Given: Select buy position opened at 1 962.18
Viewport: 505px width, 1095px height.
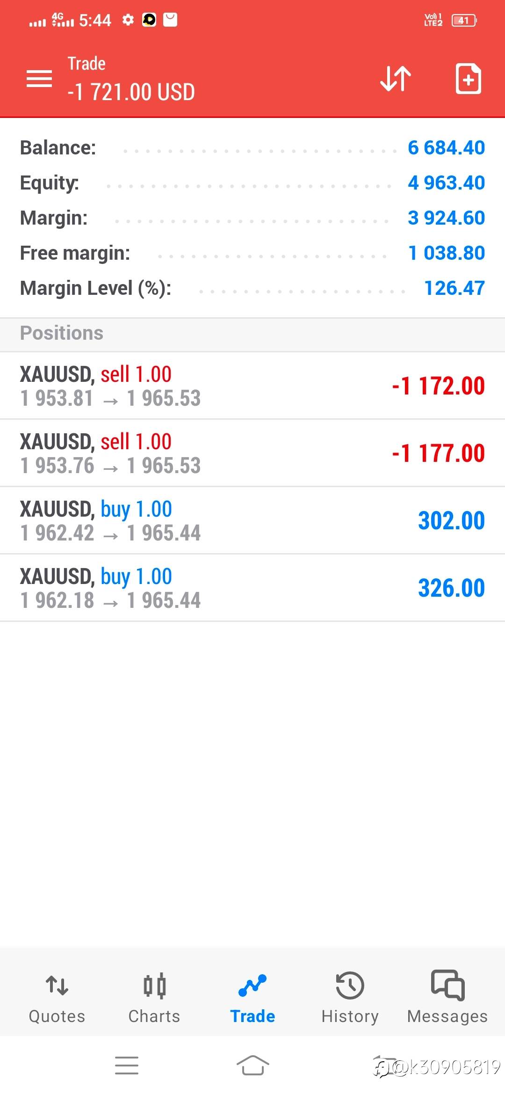Looking at the screenshot, I should [252, 588].
